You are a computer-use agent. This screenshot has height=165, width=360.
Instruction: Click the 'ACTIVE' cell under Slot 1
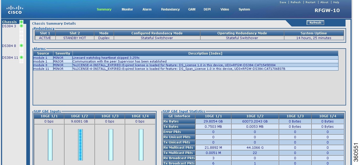point(45,38)
